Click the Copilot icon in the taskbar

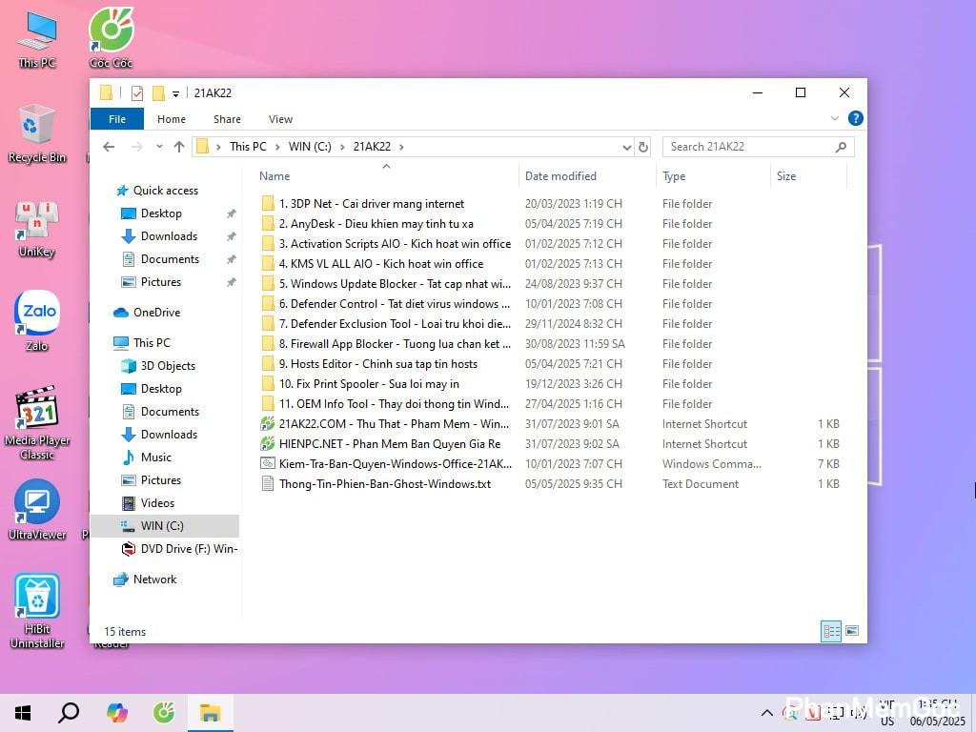(117, 712)
